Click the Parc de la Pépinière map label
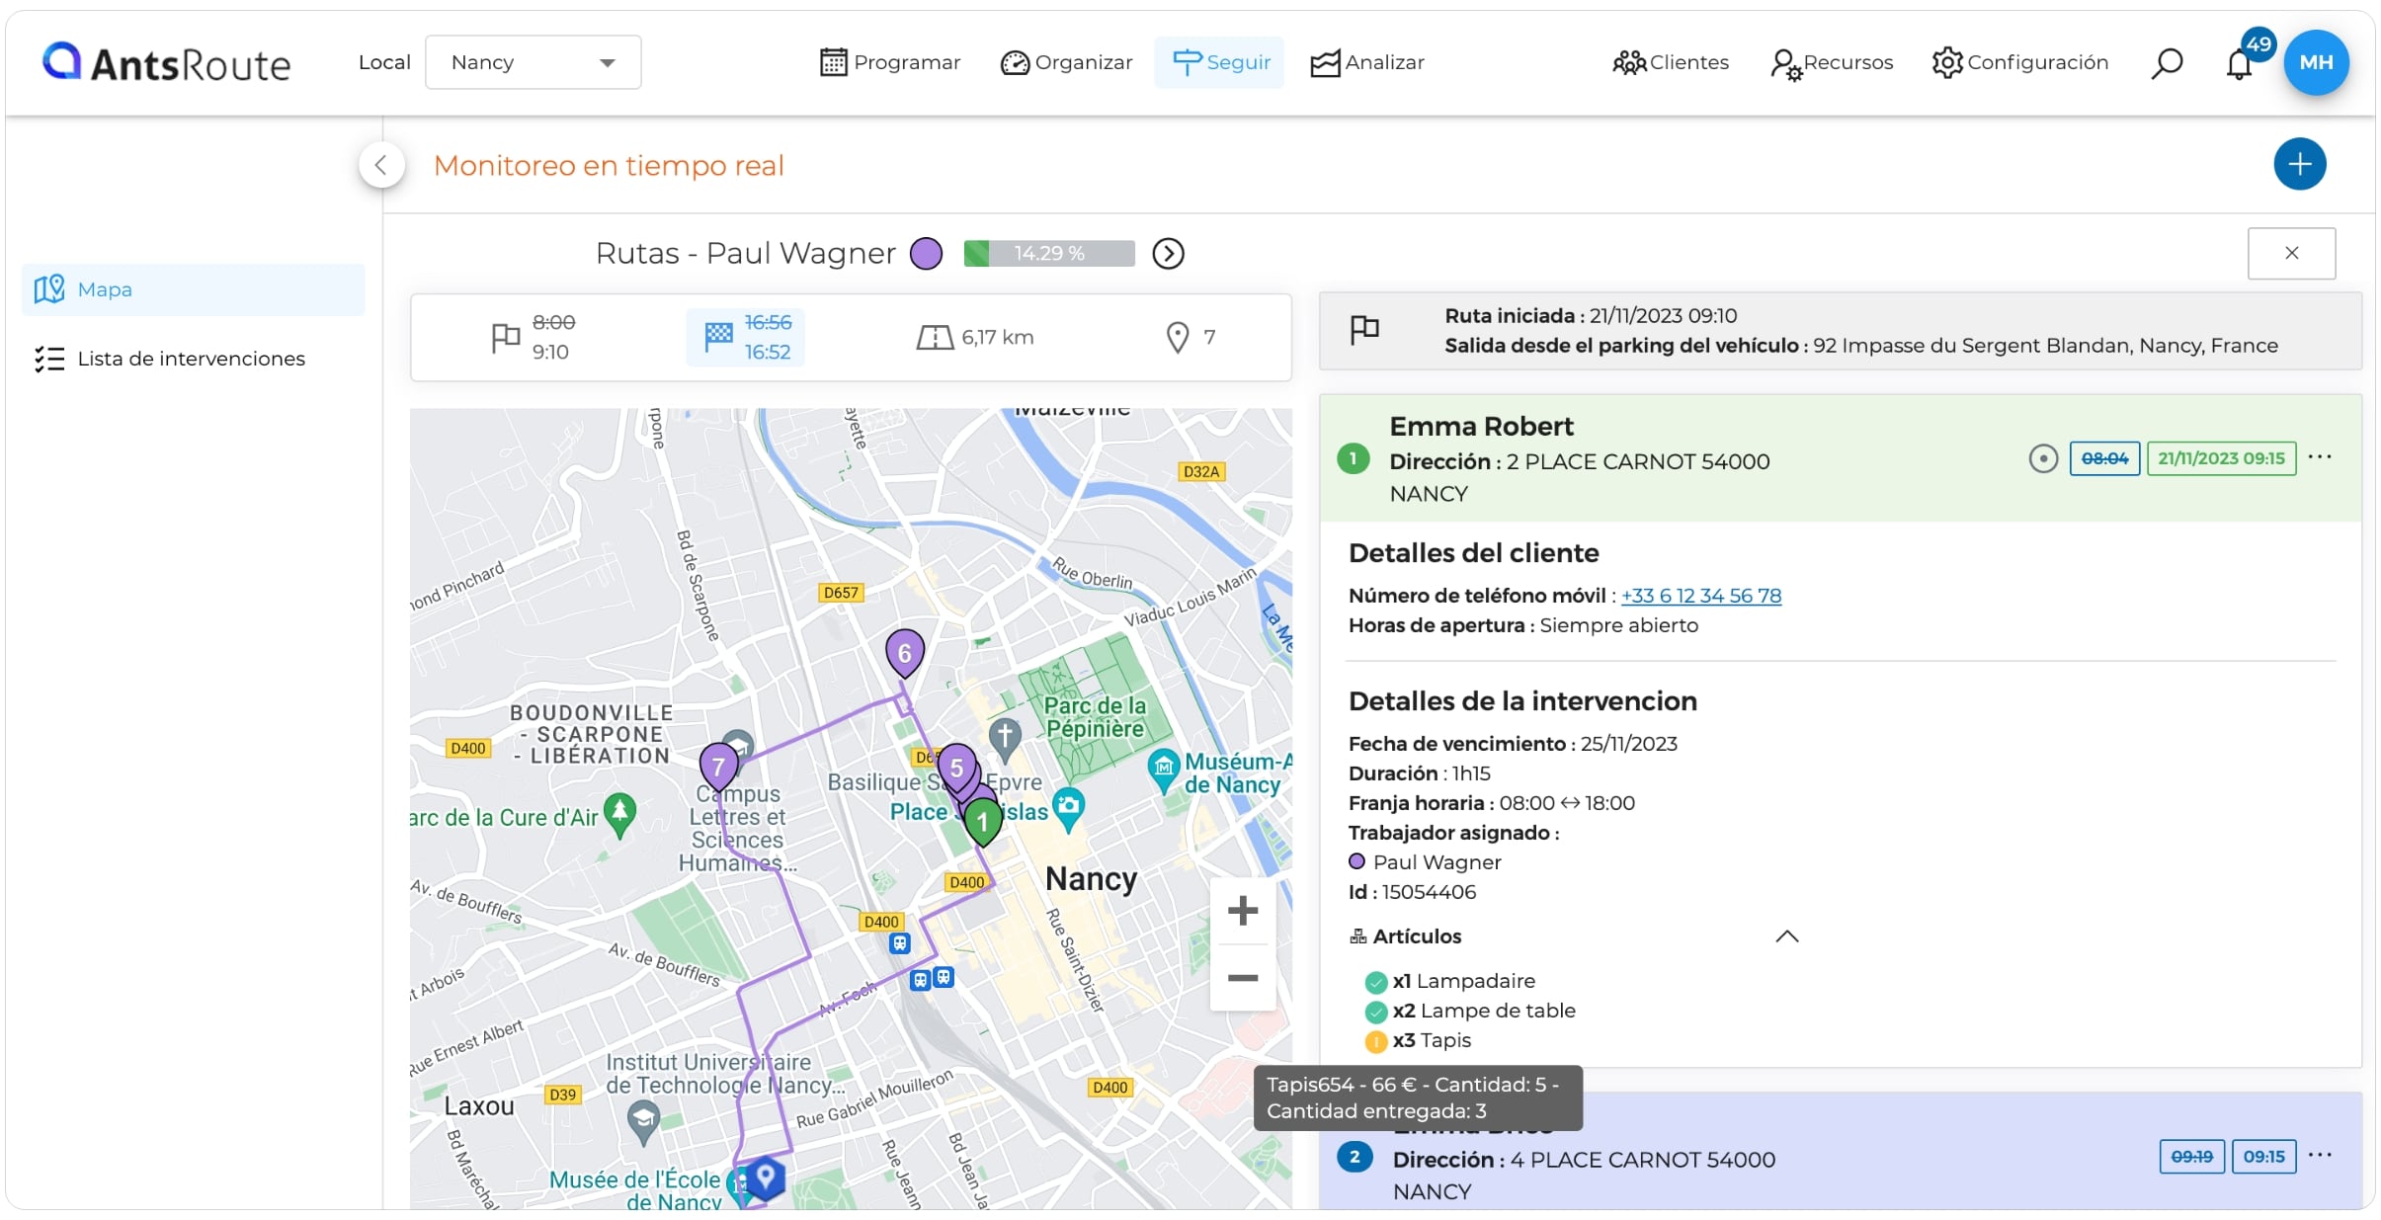The width and height of the screenshot is (2381, 1220). point(1095,717)
